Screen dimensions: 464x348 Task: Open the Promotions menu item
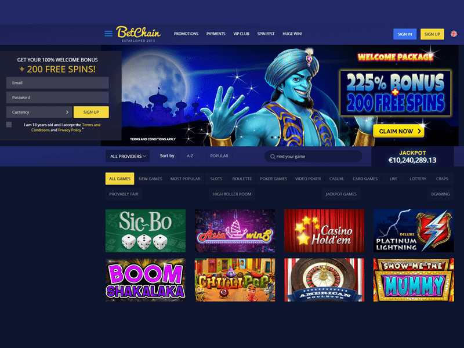pos(186,34)
